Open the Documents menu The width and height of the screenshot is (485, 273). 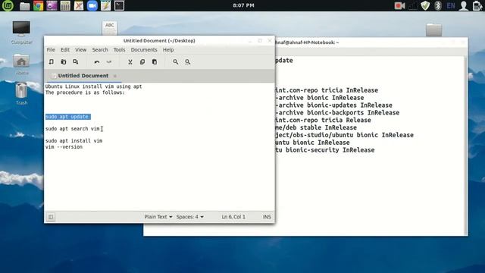point(144,50)
